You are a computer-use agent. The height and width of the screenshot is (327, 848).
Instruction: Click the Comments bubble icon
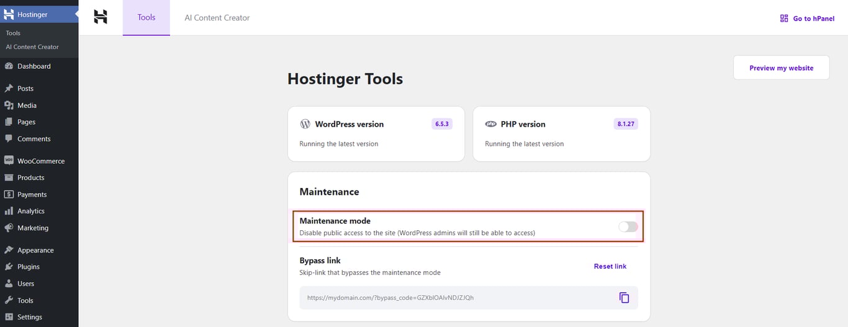[x=9, y=138]
